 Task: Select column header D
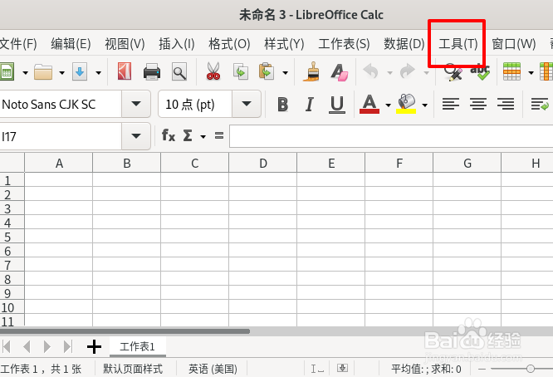[262, 163]
